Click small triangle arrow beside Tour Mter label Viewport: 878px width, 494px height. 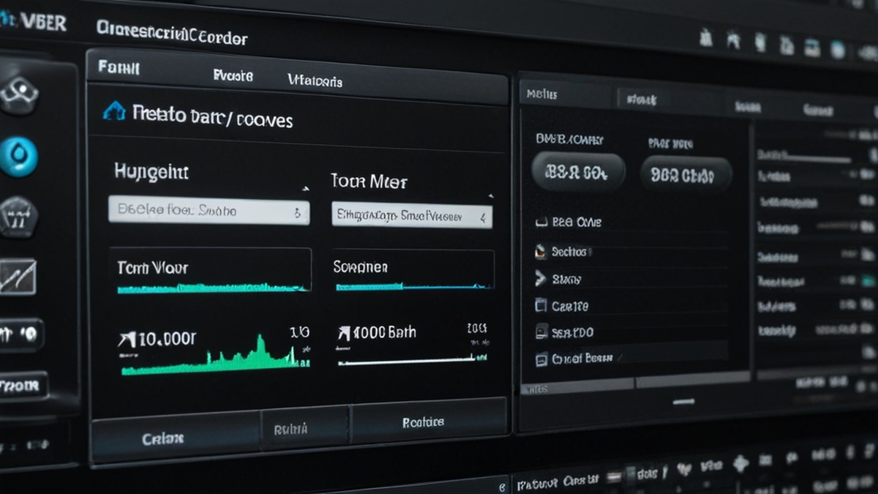[490, 196]
